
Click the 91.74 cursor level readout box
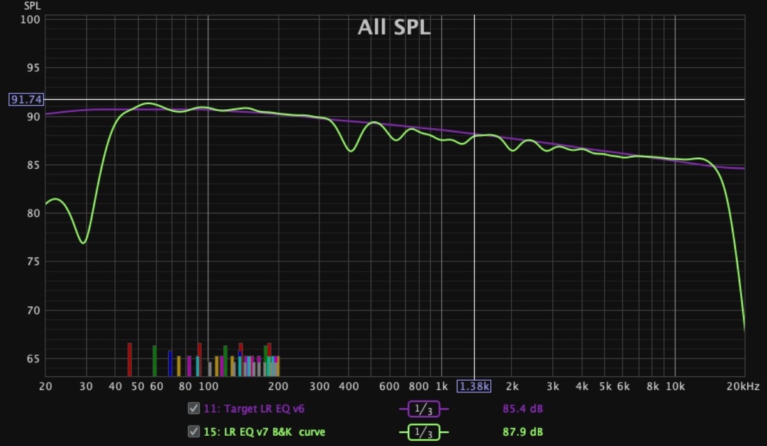click(x=26, y=100)
